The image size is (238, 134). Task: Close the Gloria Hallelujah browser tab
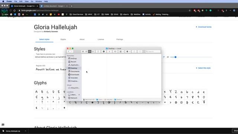tap(37, 6)
